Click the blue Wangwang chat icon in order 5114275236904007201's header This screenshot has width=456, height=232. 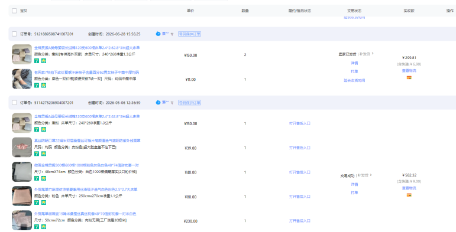[x=158, y=103]
